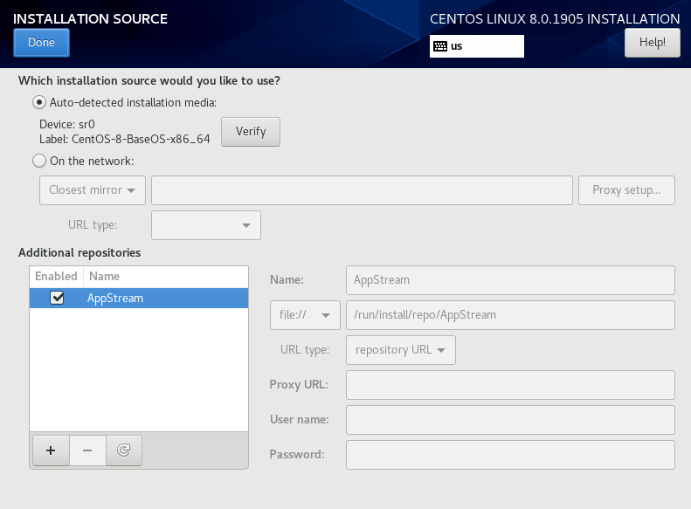Open the file:// protocol dropdown
This screenshot has width=691, height=509.
click(305, 315)
